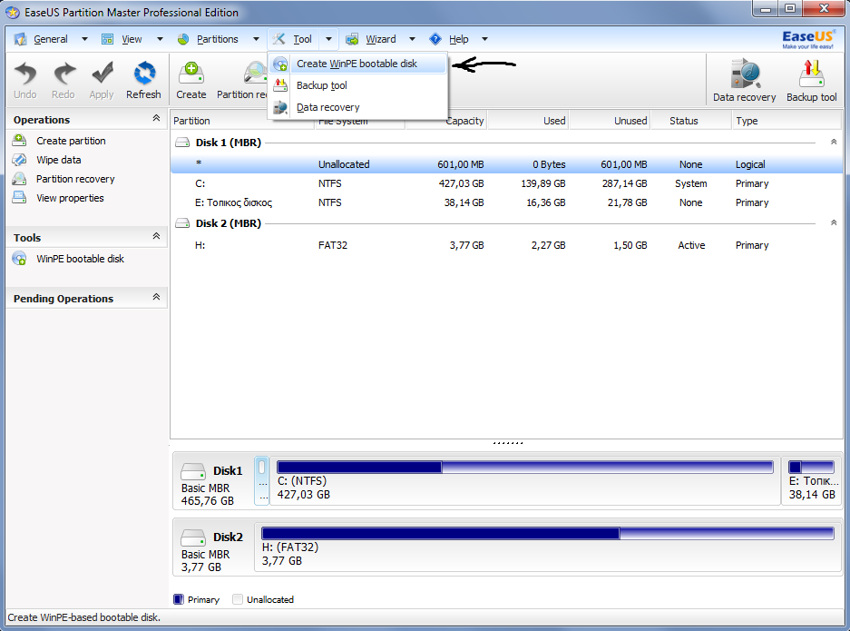Screen dimensions: 850x631
Task: Select the unallocated block on Disk1 map
Action: (x=262, y=480)
